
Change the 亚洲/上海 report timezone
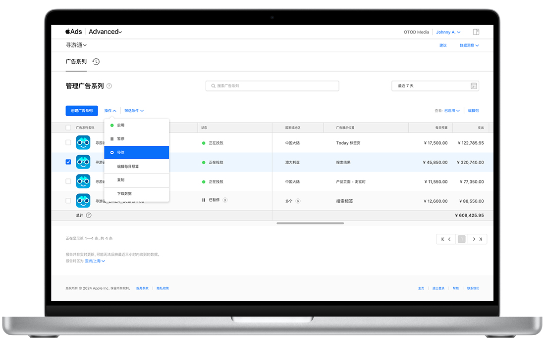coord(95,261)
